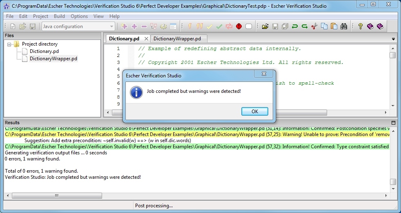Viewport: 401px width, 213px height.
Task: Click the double lightning bolt icon
Action: (199, 26)
